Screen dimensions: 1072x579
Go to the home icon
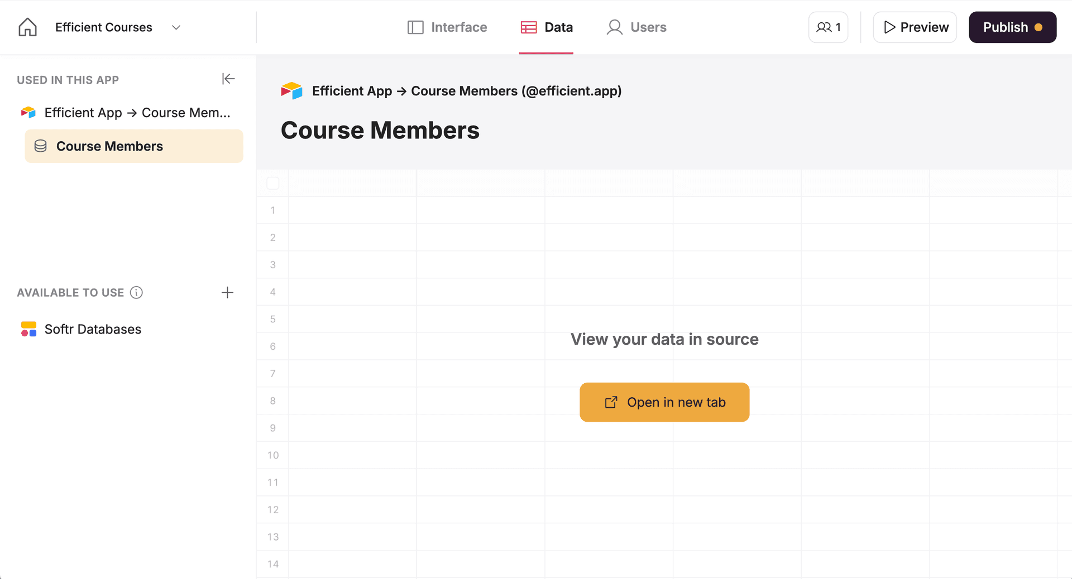27,27
